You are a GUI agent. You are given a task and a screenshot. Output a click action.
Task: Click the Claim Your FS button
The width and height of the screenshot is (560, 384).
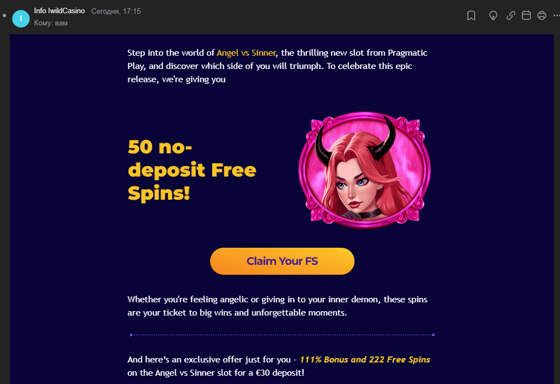[282, 261]
